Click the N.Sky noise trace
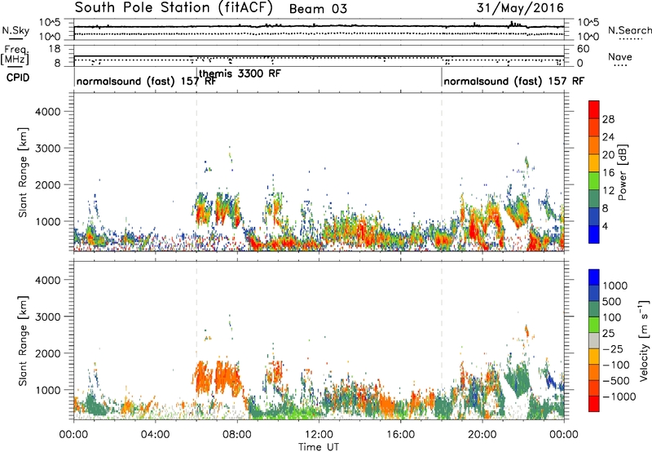This screenshot has width=652, height=452. point(319,26)
